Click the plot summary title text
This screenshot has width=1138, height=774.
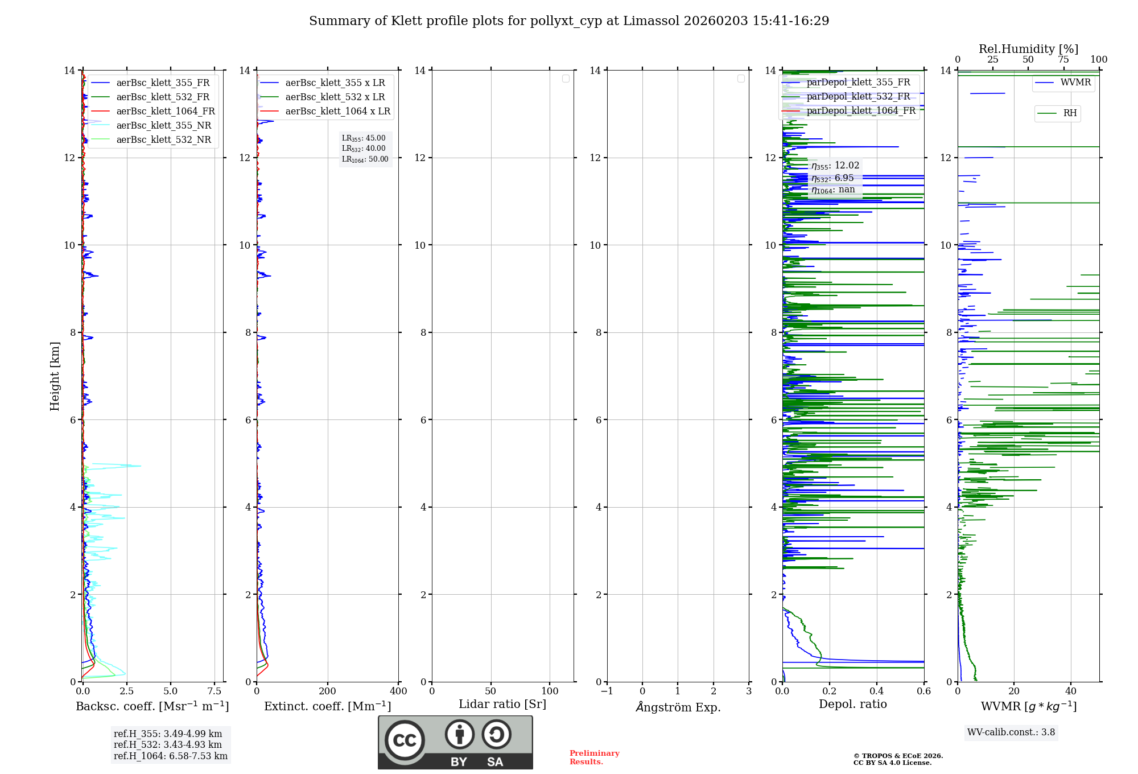[569, 21]
